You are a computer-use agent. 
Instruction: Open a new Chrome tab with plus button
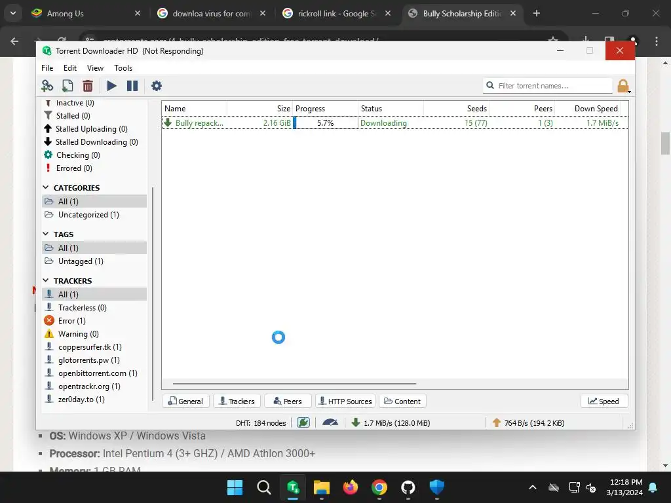point(537,13)
